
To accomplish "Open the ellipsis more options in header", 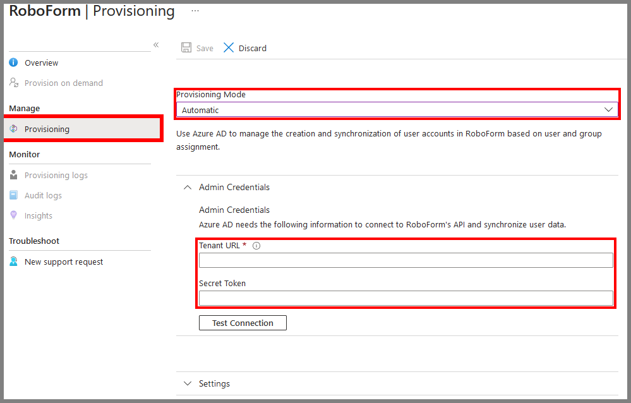I will click(x=195, y=11).
